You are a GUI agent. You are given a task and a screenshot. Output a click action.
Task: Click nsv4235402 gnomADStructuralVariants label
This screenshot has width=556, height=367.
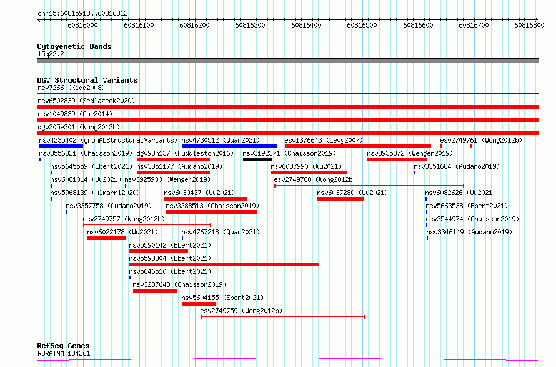coord(108,140)
